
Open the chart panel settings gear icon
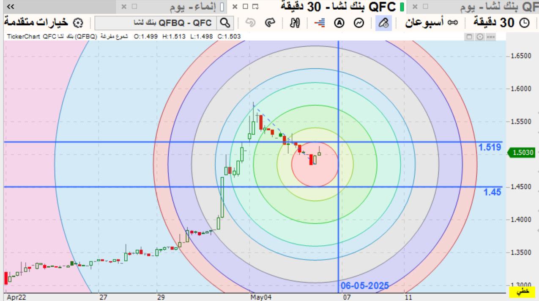tap(480, 37)
